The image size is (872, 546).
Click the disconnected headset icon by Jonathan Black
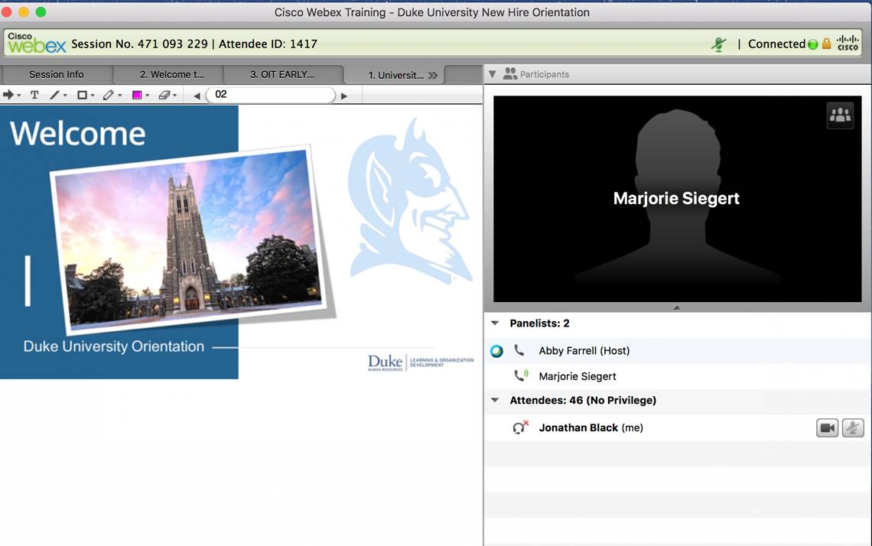521,427
